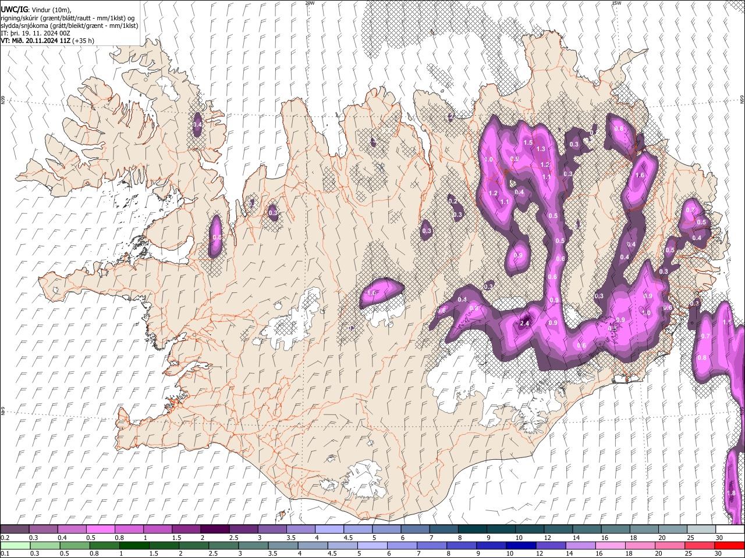Click the 'IT: þri. 19. 11. 2024 00Z' line
Viewport: 745px width, 558px height.
pos(36,33)
